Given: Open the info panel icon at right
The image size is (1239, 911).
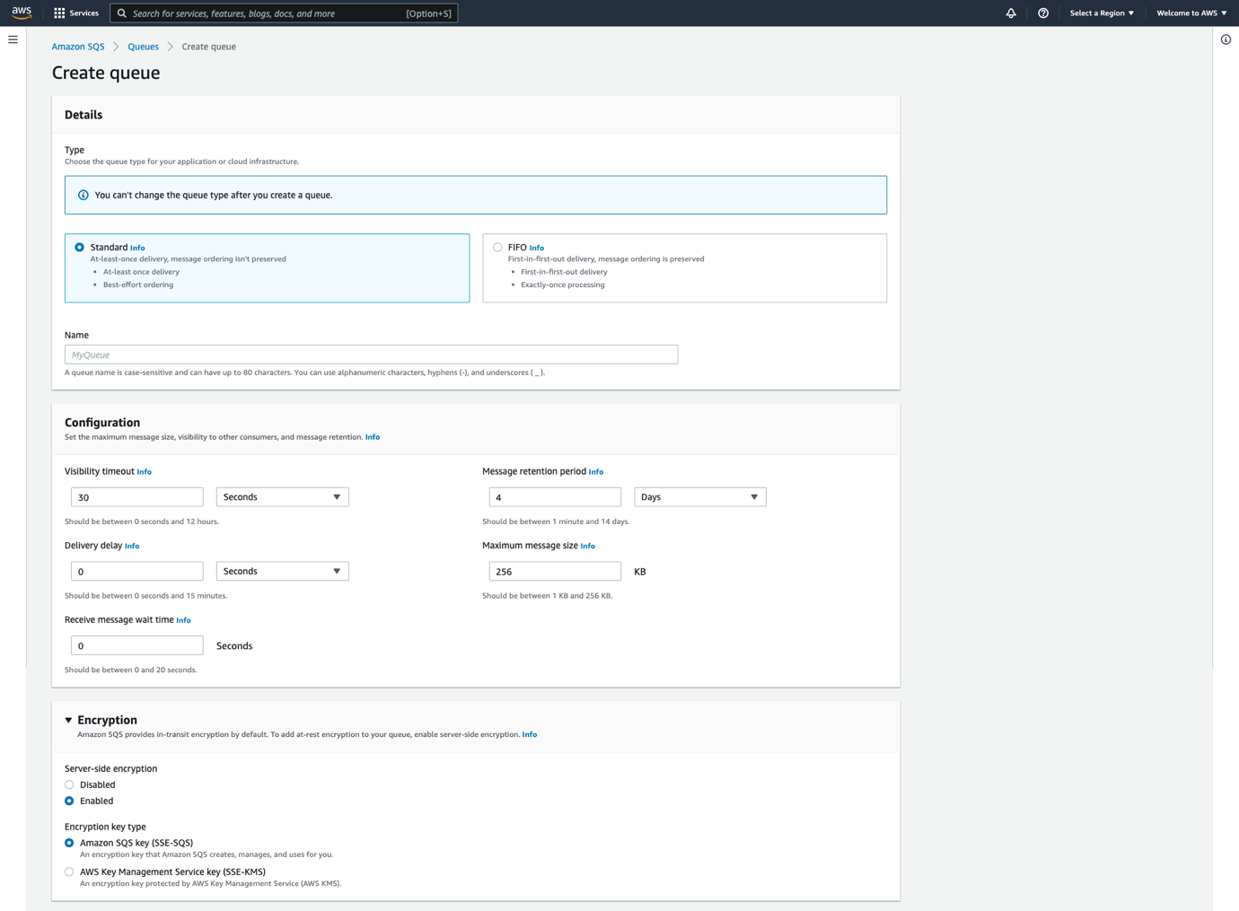Looking at the screenshot, I should point(1226,39).
